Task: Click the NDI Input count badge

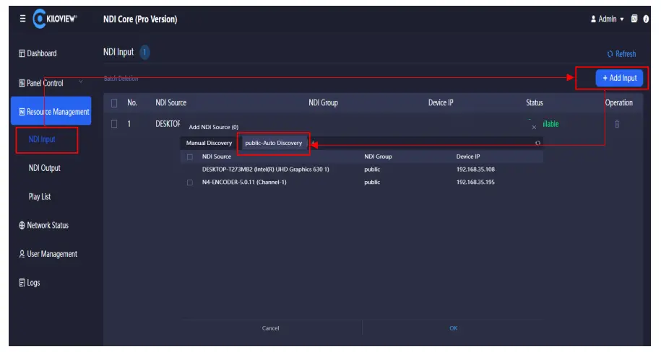Action: coord(144,52)
